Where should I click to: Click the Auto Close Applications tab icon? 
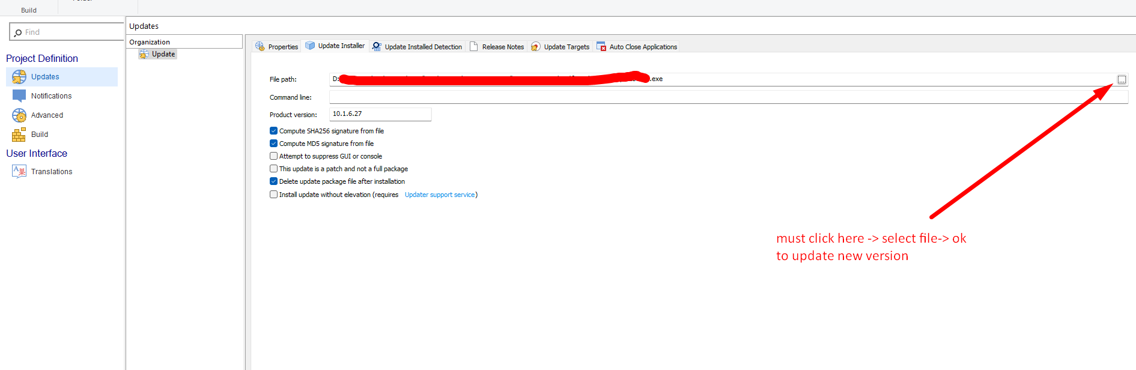tap(601, 47)
